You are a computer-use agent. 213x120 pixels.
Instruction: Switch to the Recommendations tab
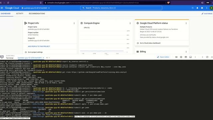pyautogui.click(x=37, y=14)
